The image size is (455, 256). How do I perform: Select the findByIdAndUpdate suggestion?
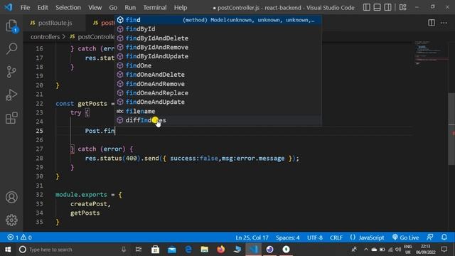click(218, 56)
